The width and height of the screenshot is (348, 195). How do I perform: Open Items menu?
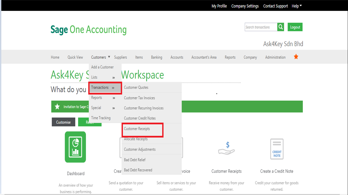pos(139,57)
